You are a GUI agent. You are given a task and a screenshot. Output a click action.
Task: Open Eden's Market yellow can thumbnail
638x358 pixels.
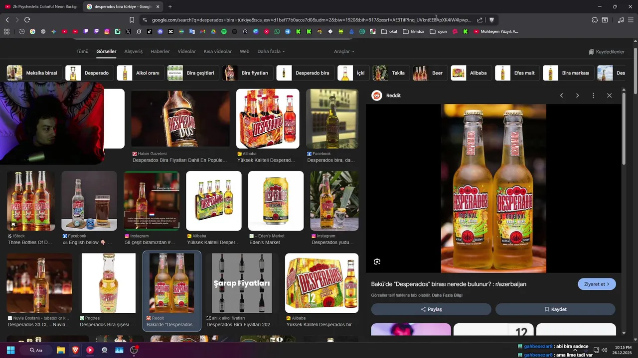276,201
